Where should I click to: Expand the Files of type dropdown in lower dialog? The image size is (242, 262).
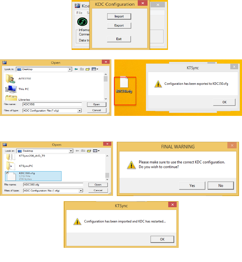[x=81, y=191]
